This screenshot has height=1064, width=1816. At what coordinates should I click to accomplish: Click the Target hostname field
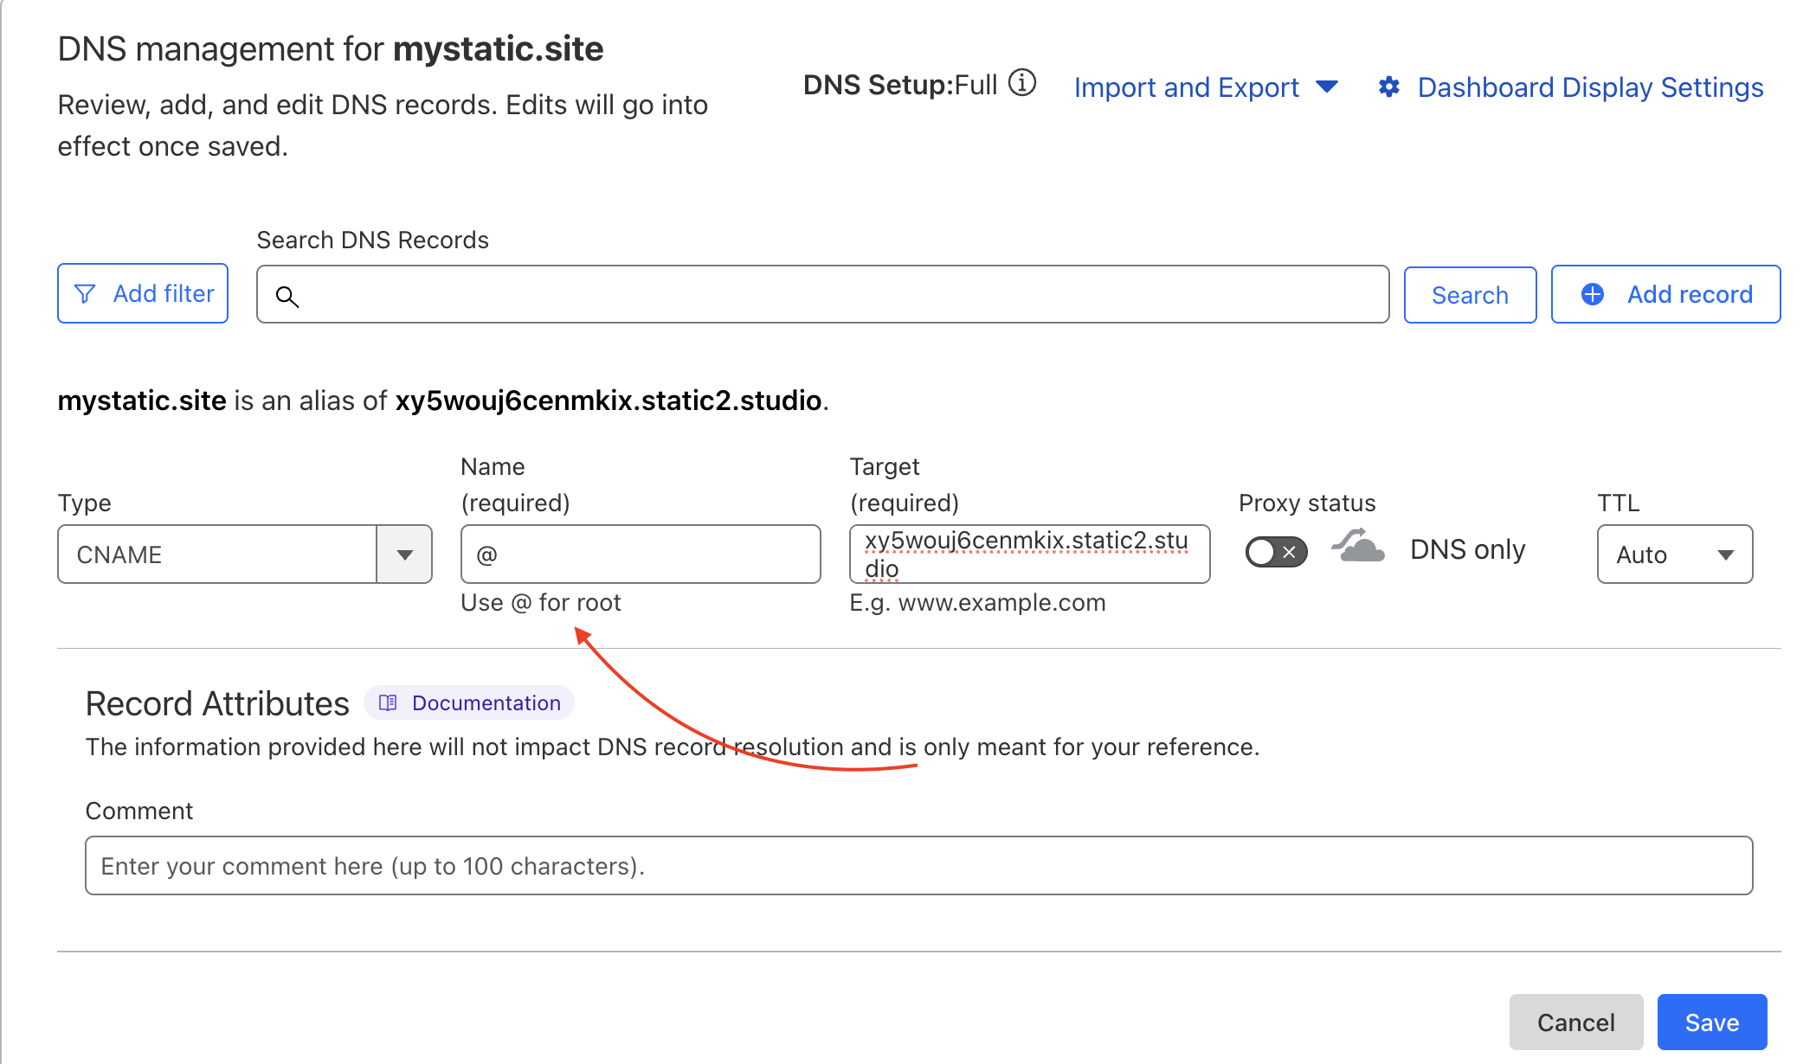coord(1028,554)
